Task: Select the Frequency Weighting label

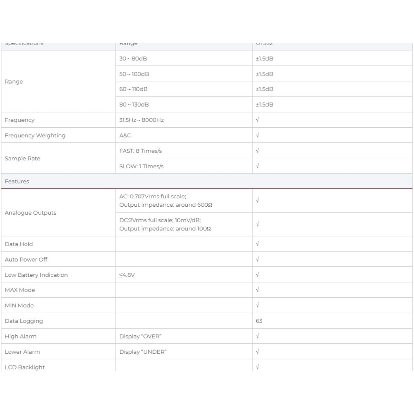Action: (35, 136)
